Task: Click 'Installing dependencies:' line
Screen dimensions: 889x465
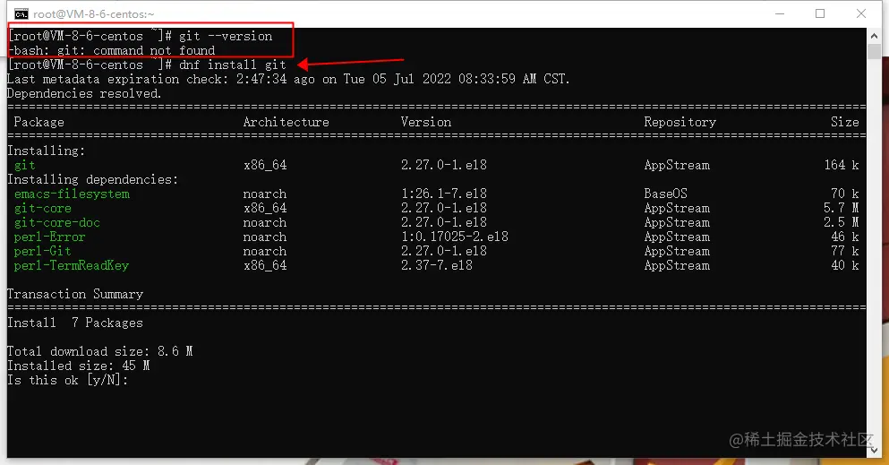Action: pyautogui.click(x=92, y=179)
